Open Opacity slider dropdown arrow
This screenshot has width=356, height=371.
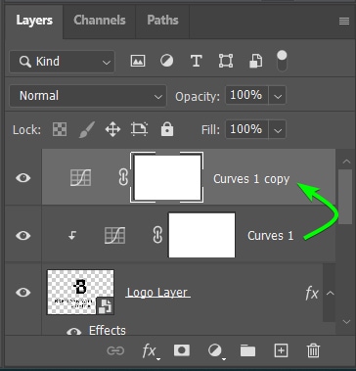point(278,96)
